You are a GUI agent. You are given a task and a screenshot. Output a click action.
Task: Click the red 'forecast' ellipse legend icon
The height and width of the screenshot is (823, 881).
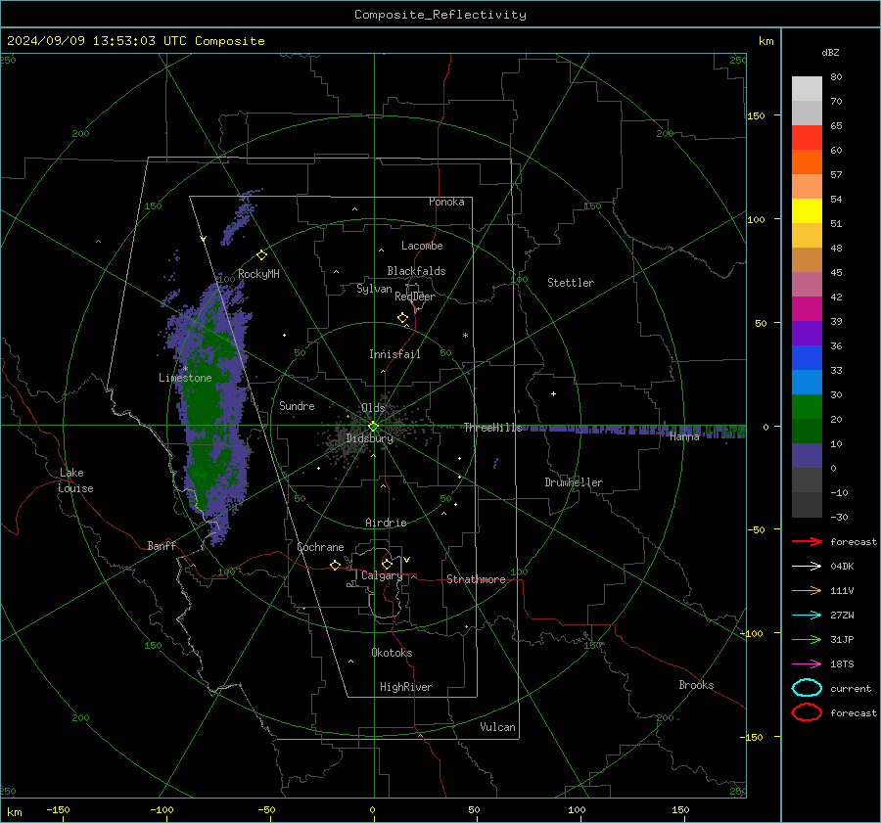807,712
